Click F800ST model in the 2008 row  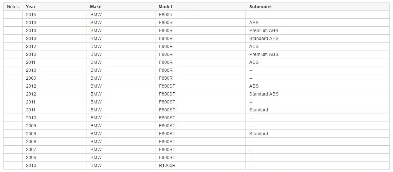click(167, 142)
